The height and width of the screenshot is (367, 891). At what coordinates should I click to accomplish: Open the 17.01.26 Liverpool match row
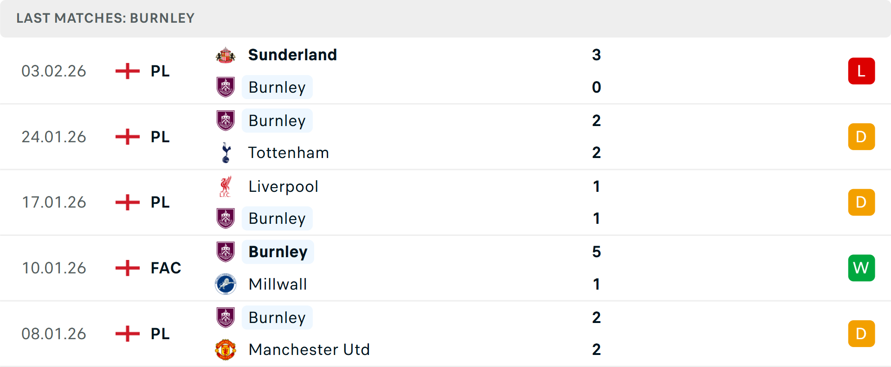tap(418, 202)
